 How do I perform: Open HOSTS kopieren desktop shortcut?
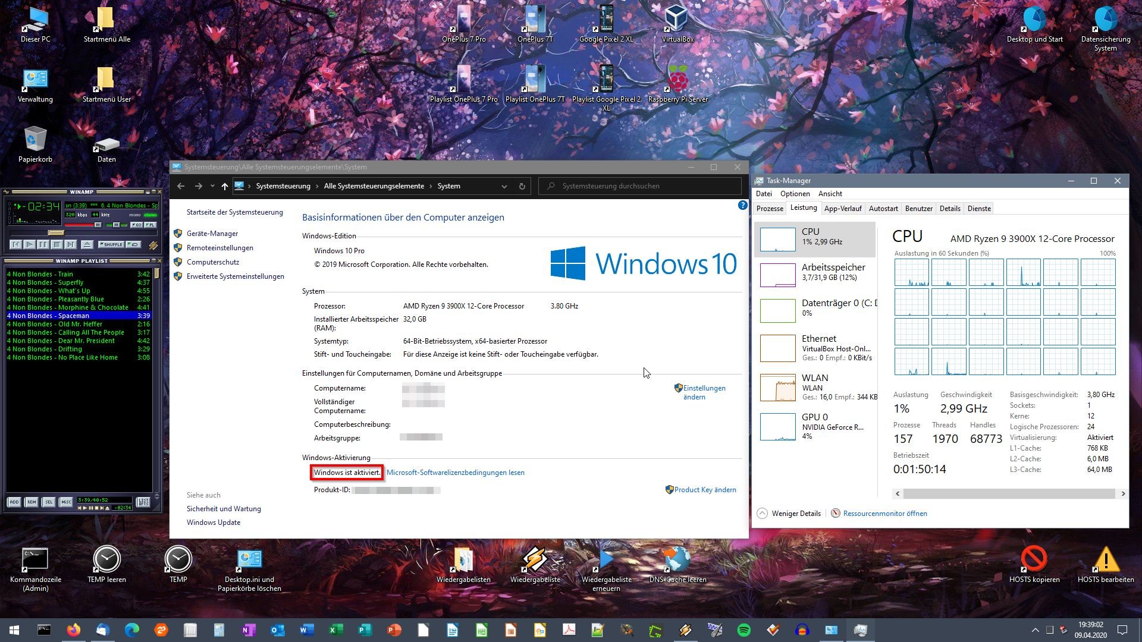coord(1034,565)
